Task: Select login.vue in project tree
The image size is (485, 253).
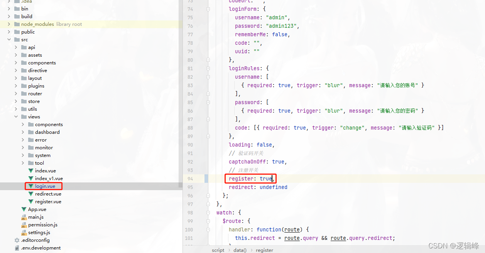Action: tap(45, 186)
